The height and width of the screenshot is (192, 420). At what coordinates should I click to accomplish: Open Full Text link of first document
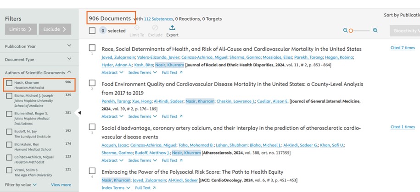pos(172,72)
